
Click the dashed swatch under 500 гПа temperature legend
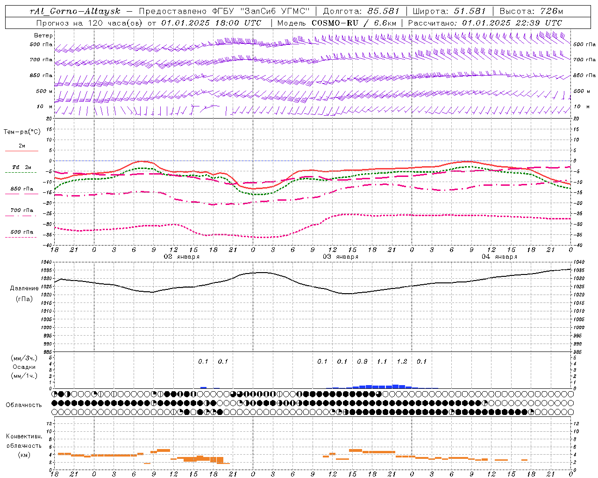pyautogui.click(x=21, y=238)
